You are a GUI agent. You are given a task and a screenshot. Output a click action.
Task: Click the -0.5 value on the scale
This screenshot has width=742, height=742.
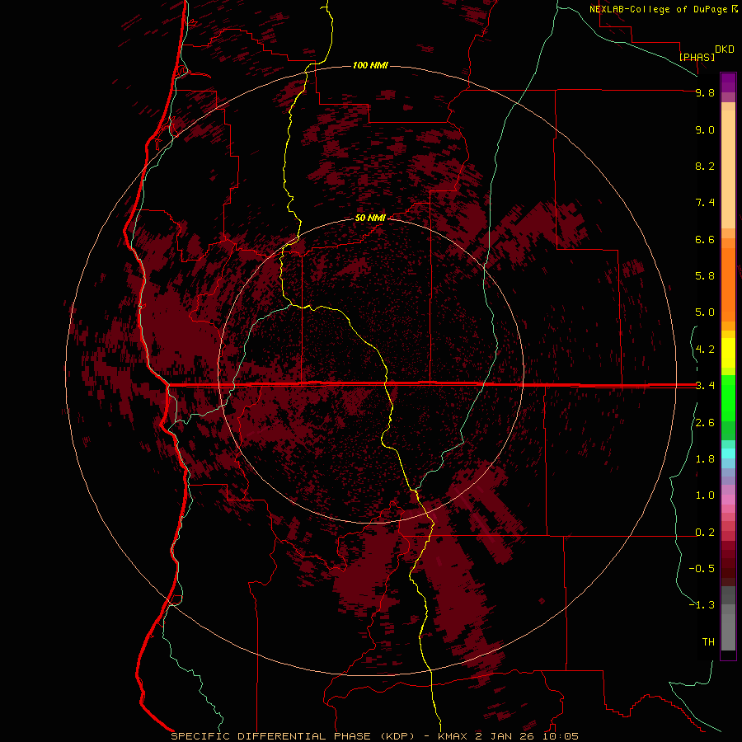702,569
